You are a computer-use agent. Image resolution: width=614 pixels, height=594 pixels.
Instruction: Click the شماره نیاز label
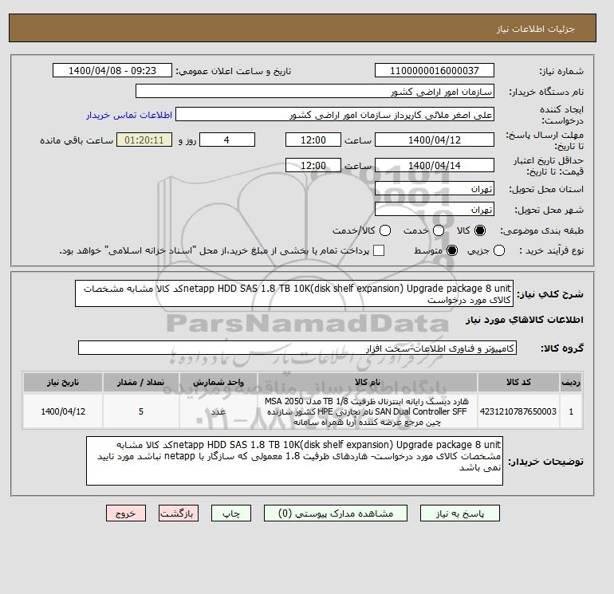(x=561, y=71)
